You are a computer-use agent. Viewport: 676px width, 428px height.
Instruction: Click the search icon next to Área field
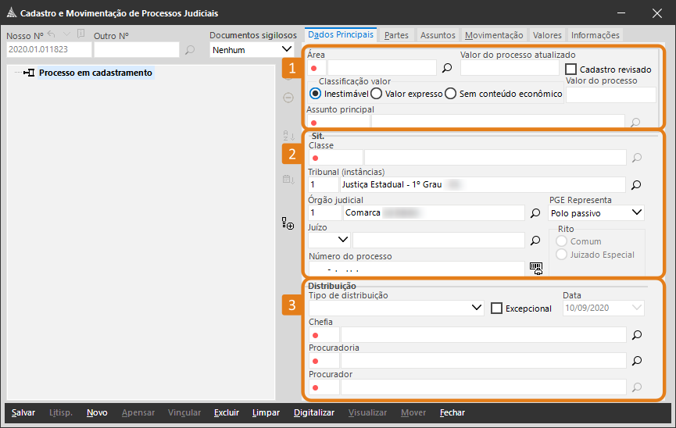coord(447,68)
